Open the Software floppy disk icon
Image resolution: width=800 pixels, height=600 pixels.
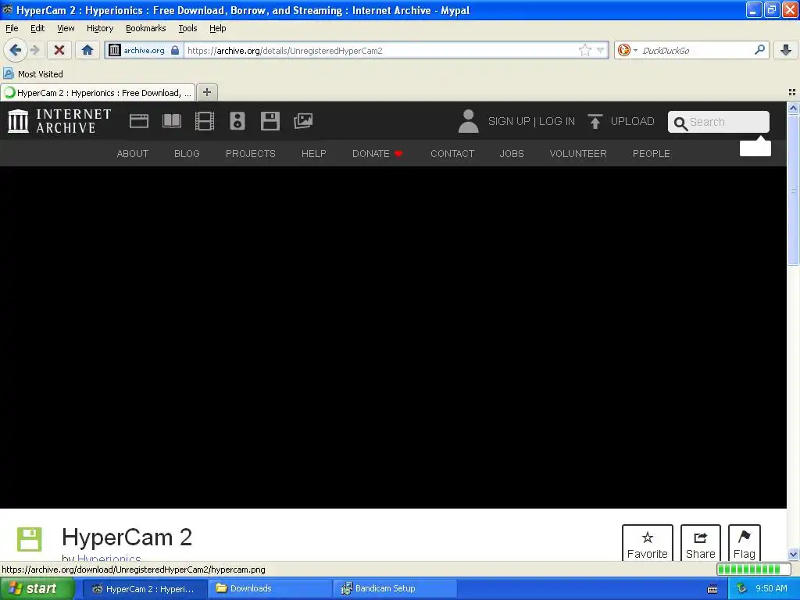(x=270, y=121)
